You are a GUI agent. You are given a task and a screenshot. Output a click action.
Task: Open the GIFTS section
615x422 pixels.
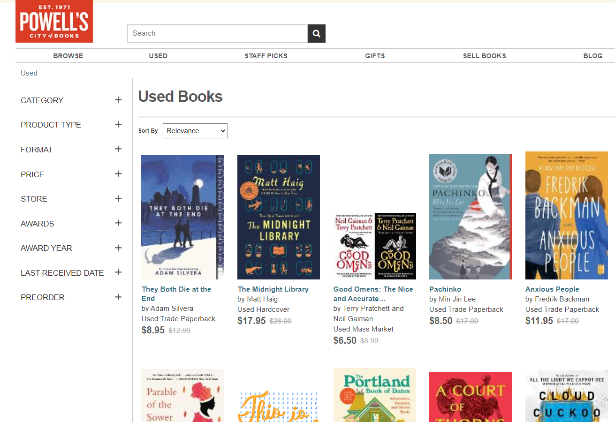coord(375,55)
